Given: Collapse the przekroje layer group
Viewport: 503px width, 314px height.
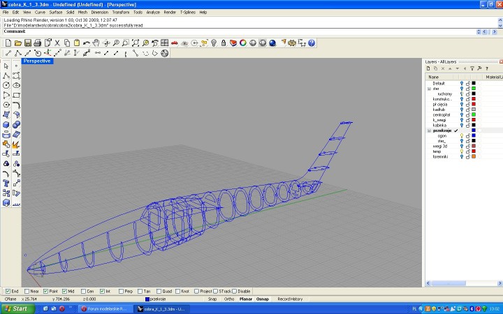Looking at the screenshot, I should click(429, 130).
